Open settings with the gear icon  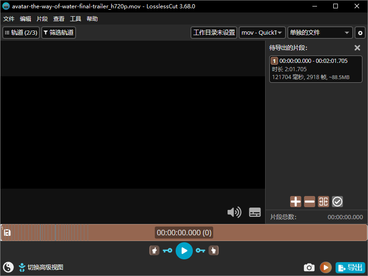(360, 33)
